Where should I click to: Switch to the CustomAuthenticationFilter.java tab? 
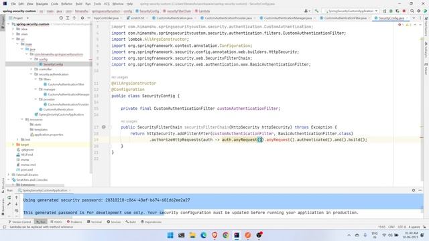point(345,18)
